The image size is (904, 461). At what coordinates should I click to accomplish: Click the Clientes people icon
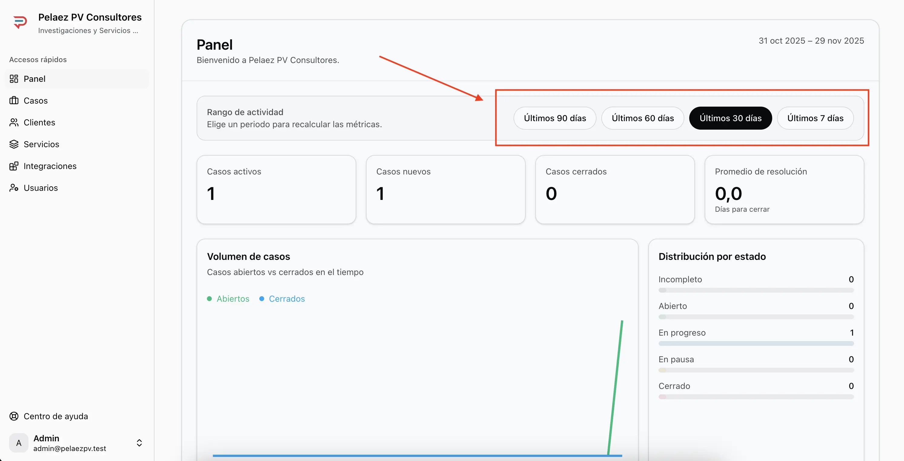click(x=14, y=122)
